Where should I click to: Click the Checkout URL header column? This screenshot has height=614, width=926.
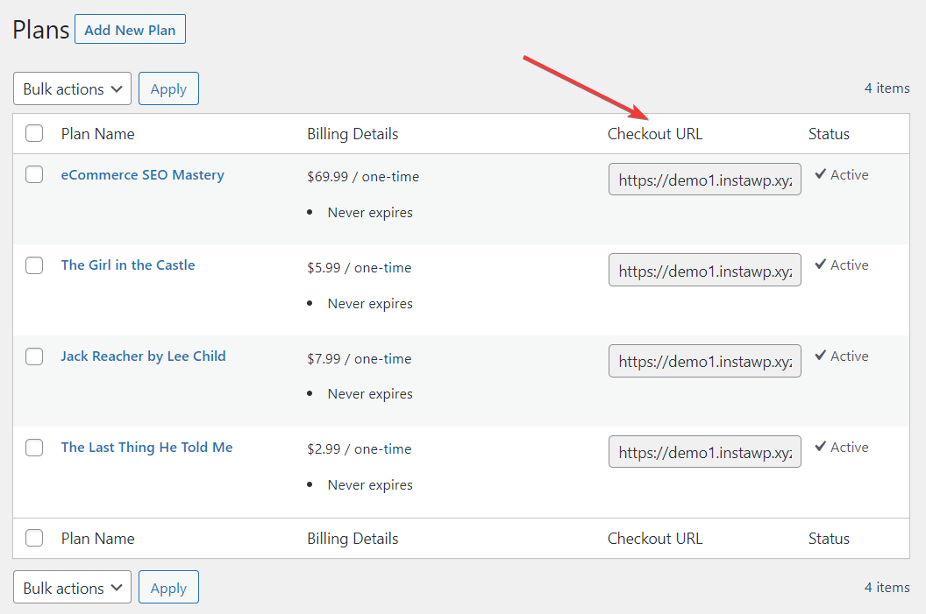(655, 134)
